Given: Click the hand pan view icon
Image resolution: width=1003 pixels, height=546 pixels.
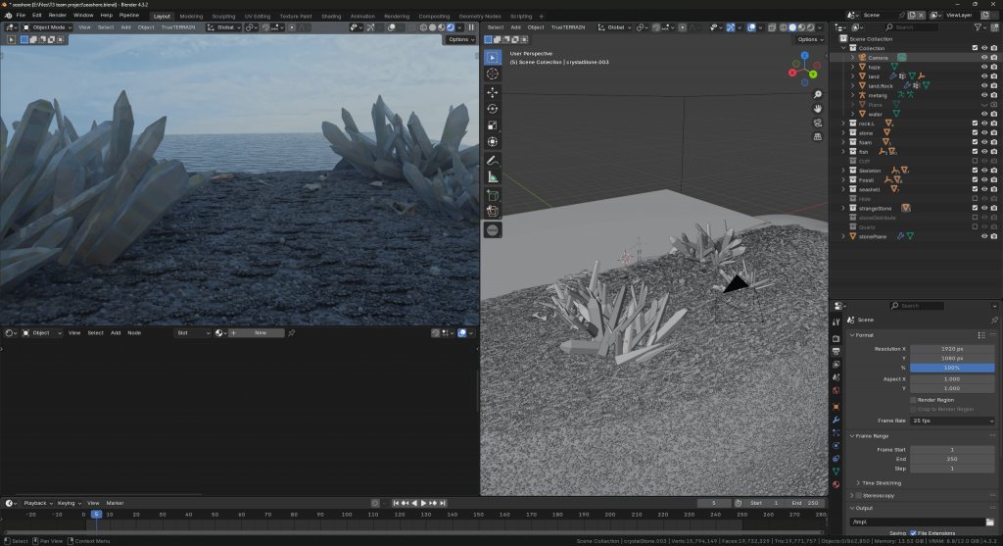Looking at the screenshot, I should 818,107.
